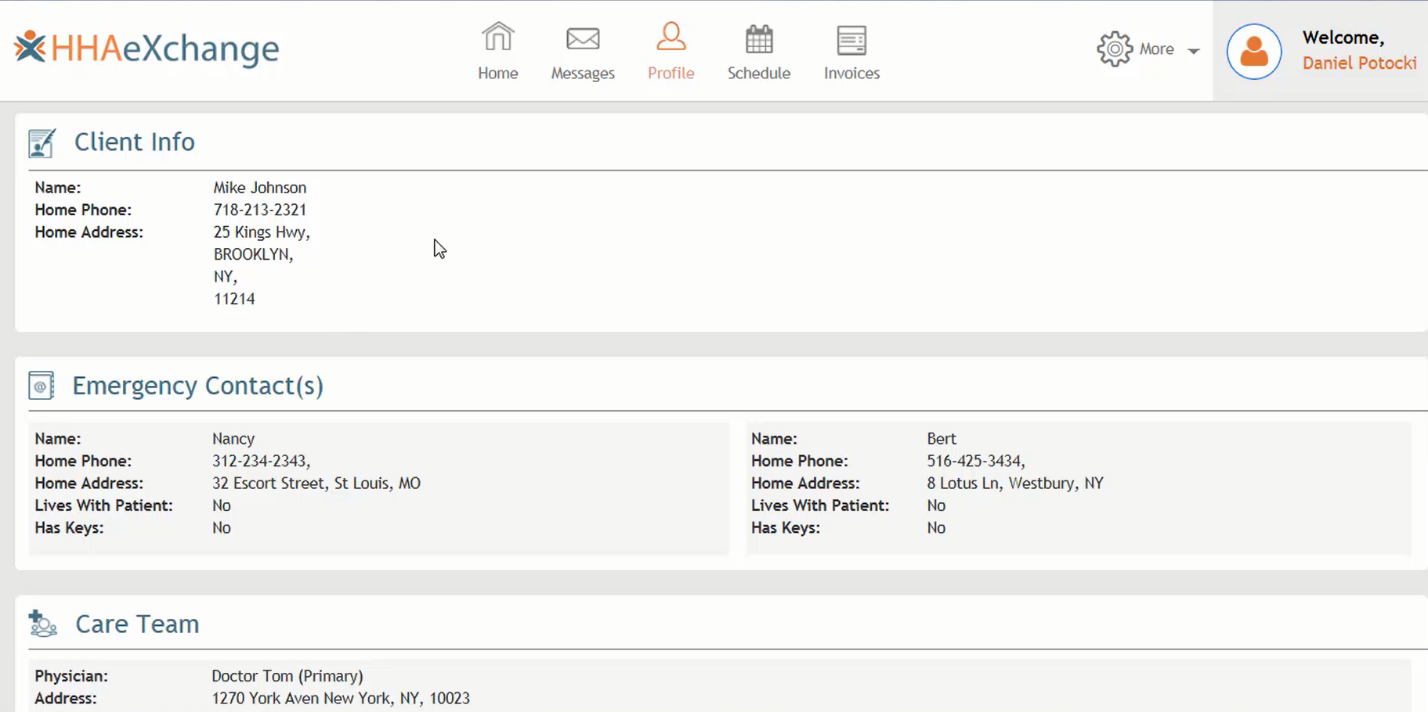1428x712 pixels.
Task: Click the Client Info section icon
Action: (x=42, y=143)
